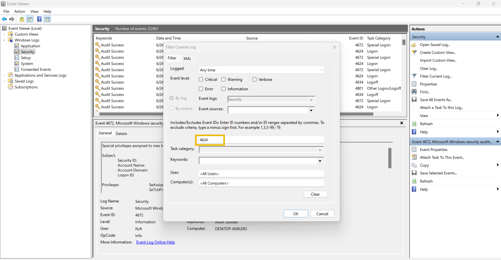Click the Back arrow toolbar icon
Viewport: 501px width, 260px height.
coord(4,19)
